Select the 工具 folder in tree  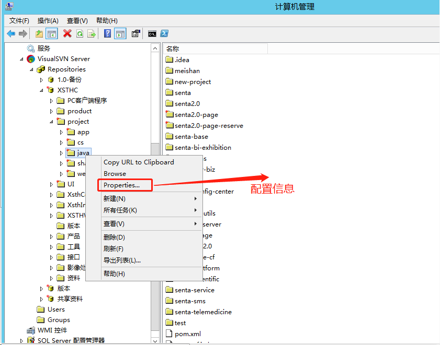[69, 247]
